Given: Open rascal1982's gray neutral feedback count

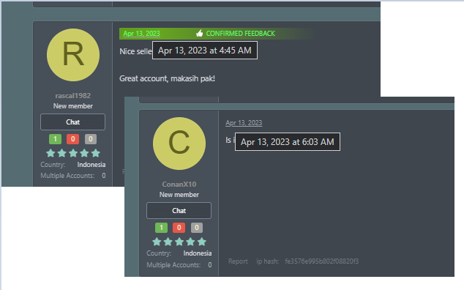Looking at the screenshot, I should tap(91, 139).
